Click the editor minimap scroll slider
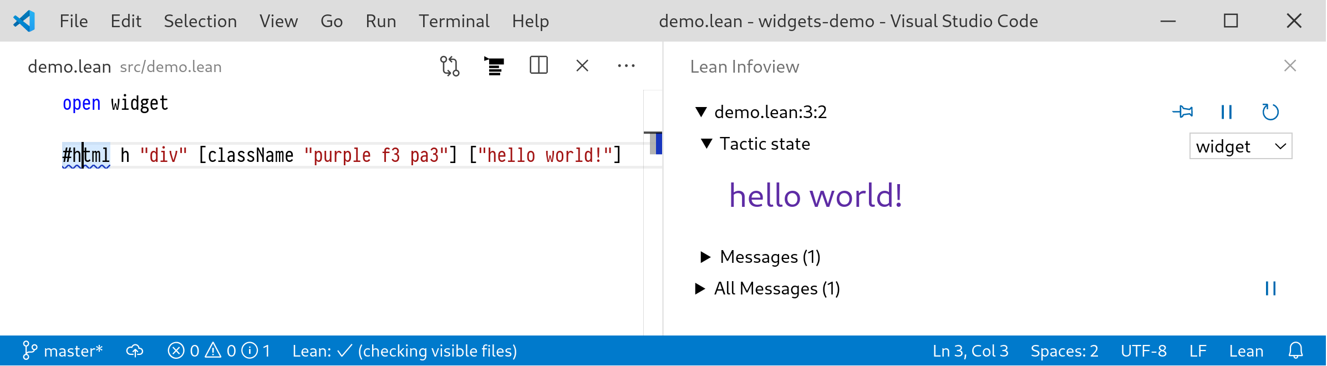The width and height of the screenshot is (1327, 366). [x=653, y=143]
